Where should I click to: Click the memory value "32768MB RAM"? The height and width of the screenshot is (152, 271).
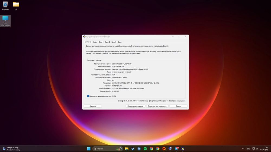tap(117, 86)
